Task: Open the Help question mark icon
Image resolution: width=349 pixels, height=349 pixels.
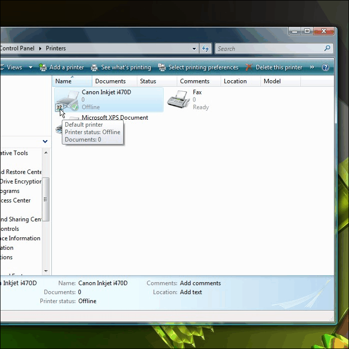Action: (x=326, y=67)
